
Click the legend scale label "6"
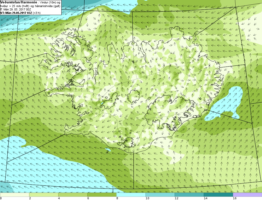[88, 198]
